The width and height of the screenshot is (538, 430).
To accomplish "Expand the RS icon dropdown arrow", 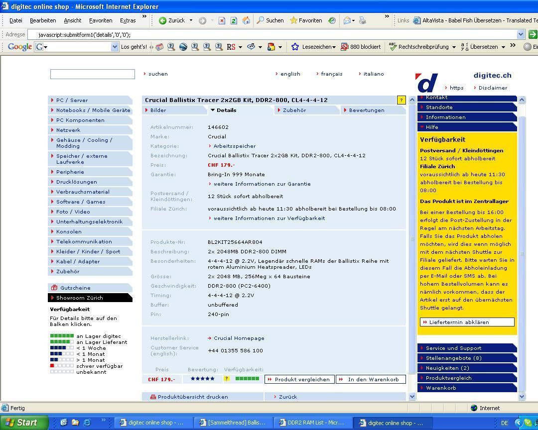I will tap(240, 47).
